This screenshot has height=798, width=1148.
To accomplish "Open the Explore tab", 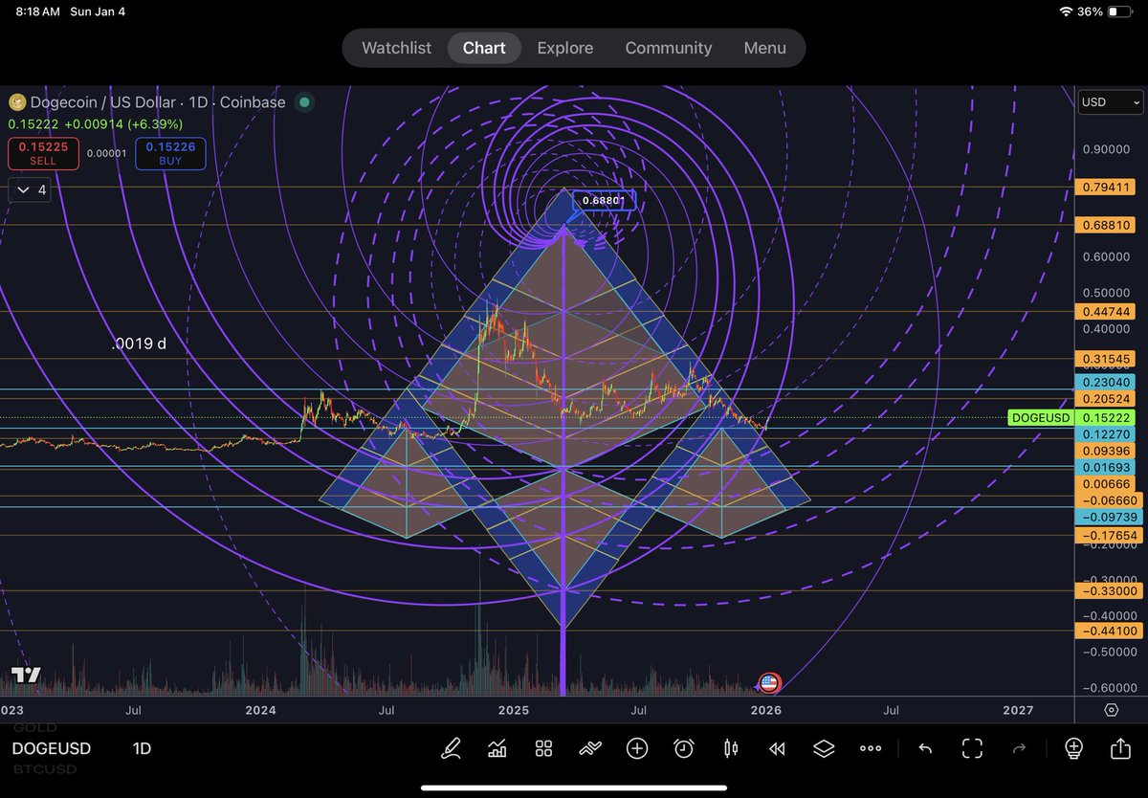I will click(564, 48).
